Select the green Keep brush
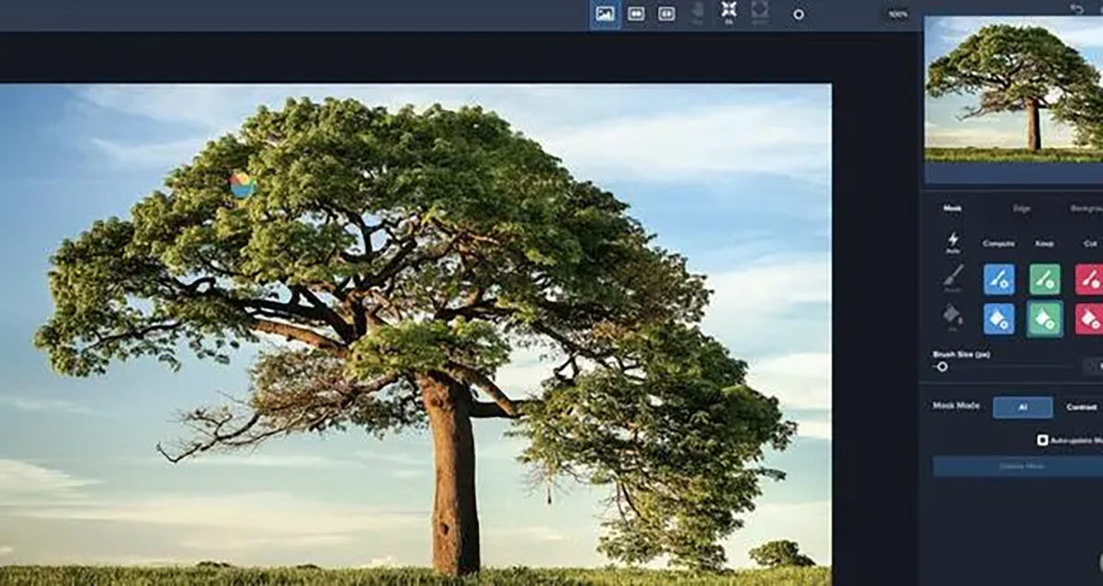 pyautogui.click(x=1044, y=279)
